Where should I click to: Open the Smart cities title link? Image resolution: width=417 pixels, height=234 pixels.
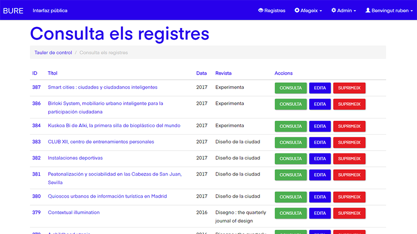click(x=102, y=87)
